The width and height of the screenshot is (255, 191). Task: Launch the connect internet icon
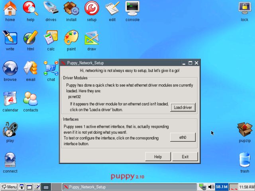coord(10,160)
